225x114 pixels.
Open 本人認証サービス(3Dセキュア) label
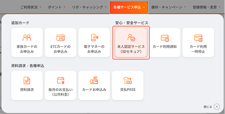click(x=131, y=49)
